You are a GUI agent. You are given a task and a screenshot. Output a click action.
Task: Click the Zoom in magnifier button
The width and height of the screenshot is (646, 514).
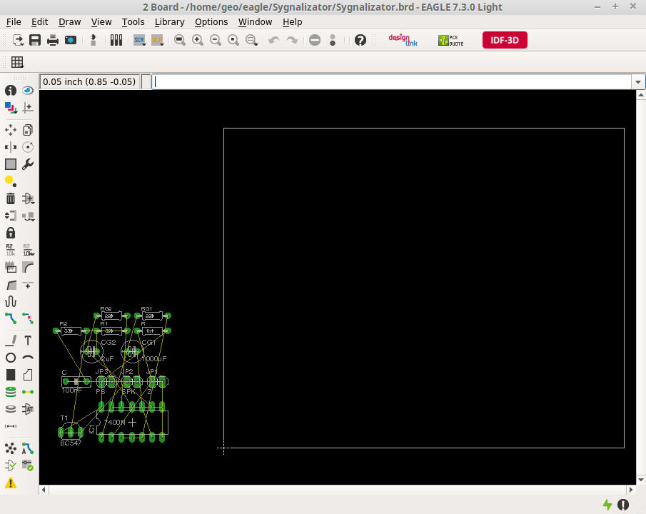click(198, 40)
